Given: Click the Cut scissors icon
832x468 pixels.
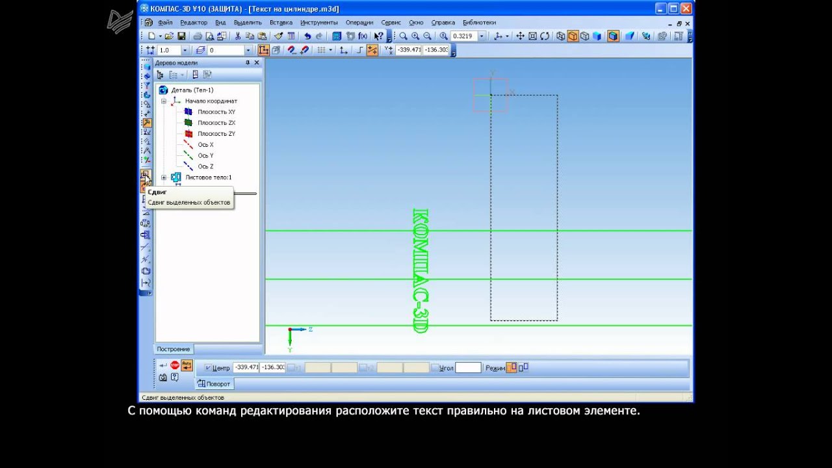Looking at the screenshot, I should click(x=238, y=36).
